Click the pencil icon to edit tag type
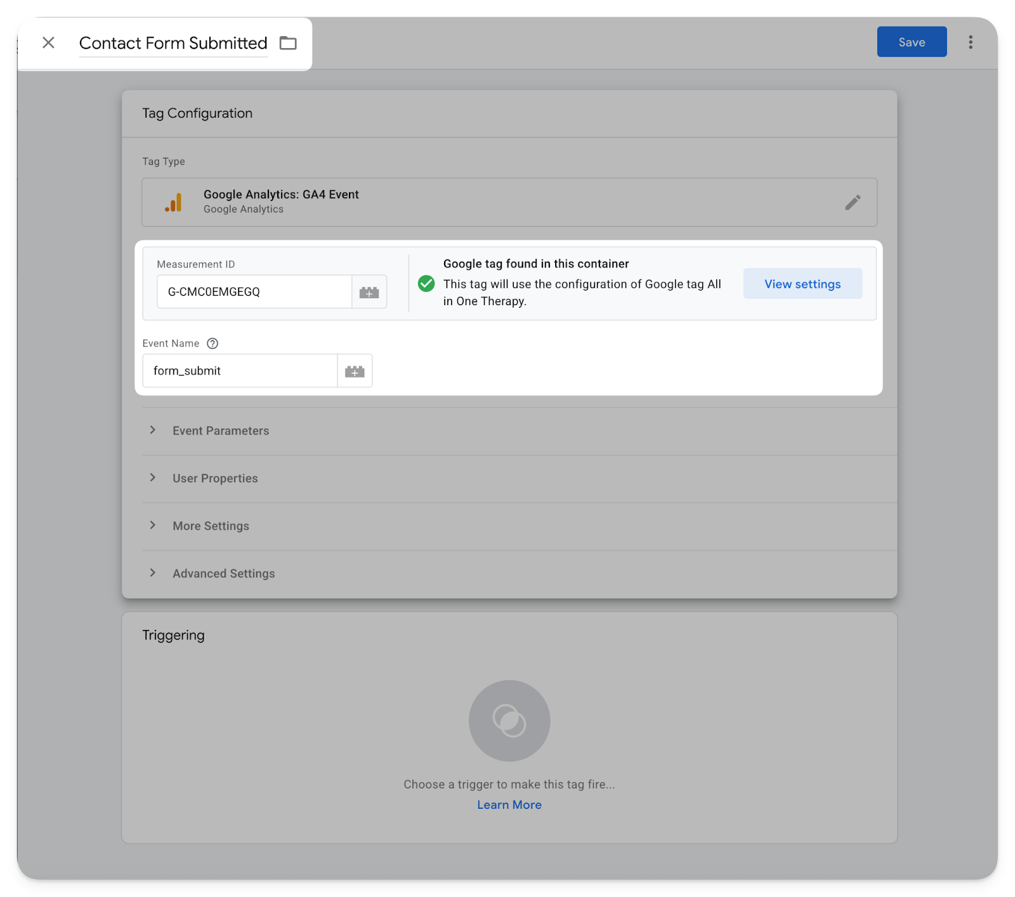 click(x=853, y=202)
